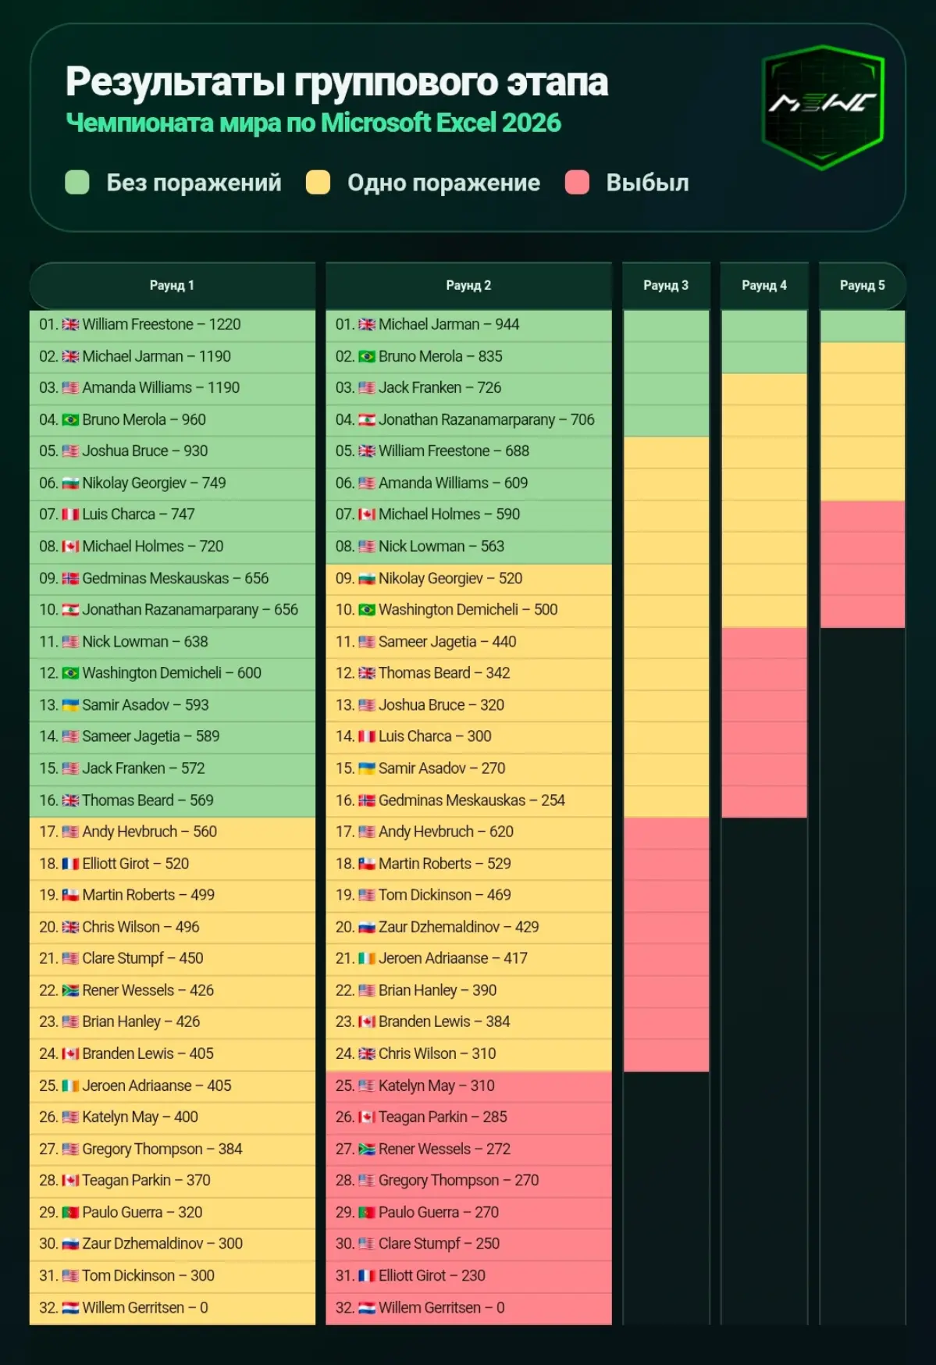Click the row 'Clare Stumpf – 450'
This screenshot has height=1365, width=936.
[173, 958]
